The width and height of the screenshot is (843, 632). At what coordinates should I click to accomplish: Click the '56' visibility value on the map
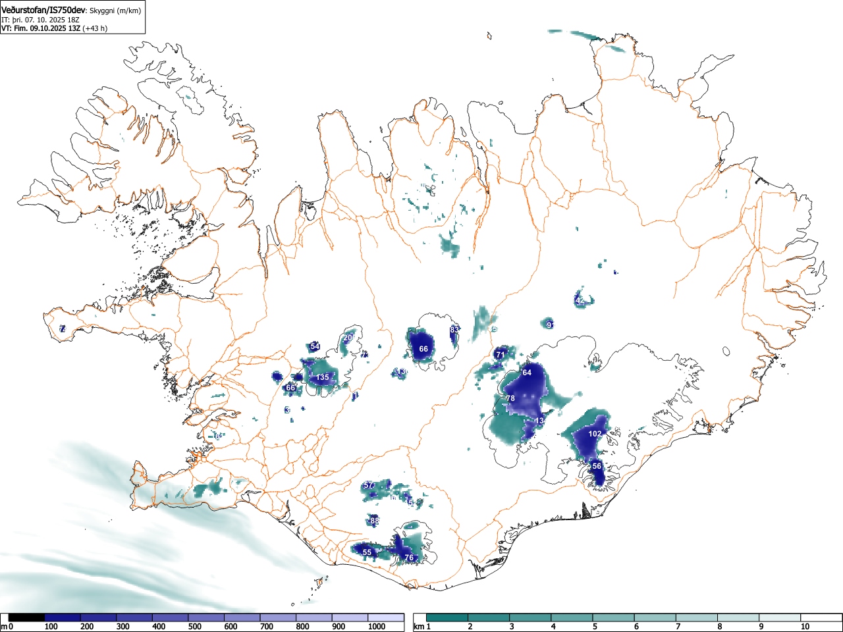(x=597, y=466)
